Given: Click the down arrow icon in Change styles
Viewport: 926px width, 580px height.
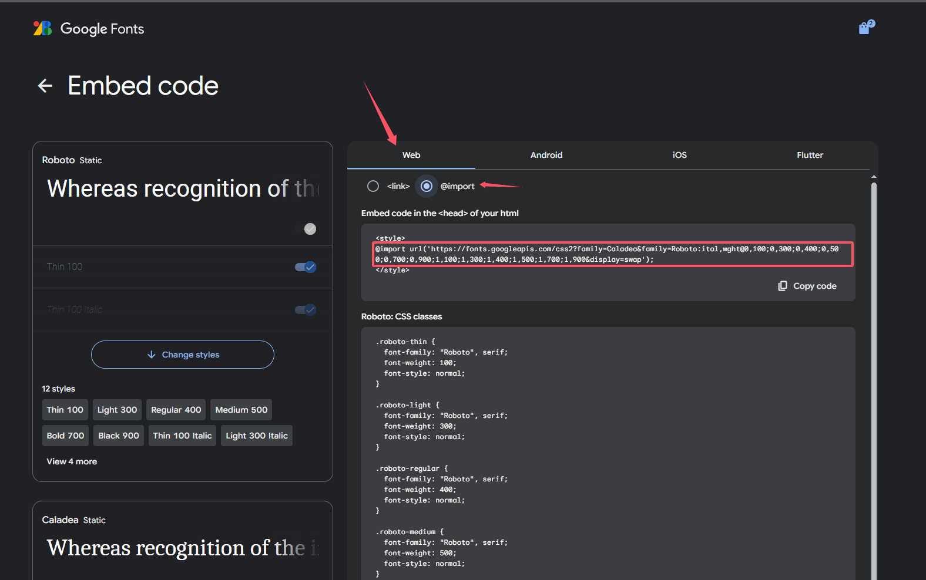Looking at the screenshot, I should 152,355.
